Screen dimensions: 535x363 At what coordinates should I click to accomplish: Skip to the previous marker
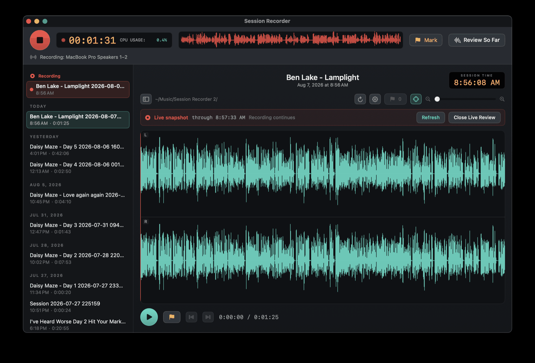click(191, 317)
